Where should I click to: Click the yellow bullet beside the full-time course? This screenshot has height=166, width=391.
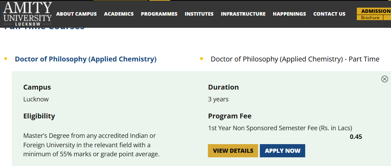[6, 59]
